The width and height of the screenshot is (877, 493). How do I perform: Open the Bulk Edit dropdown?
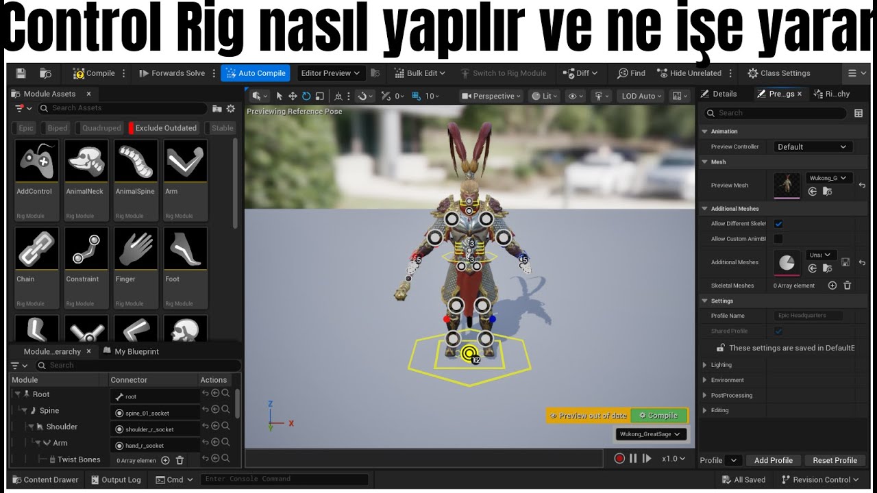tap(420, 73)
